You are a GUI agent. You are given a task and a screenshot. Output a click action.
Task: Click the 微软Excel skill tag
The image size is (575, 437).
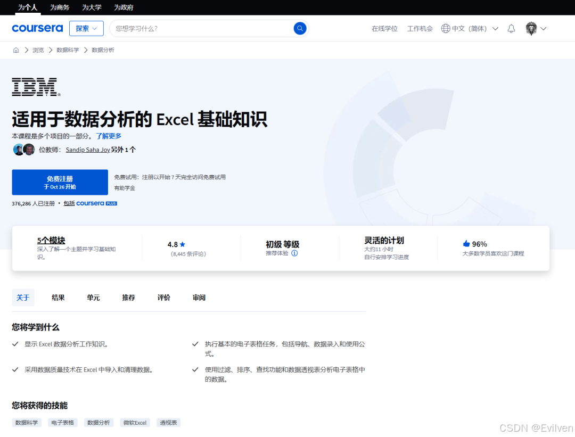click(x=135, y=423)
